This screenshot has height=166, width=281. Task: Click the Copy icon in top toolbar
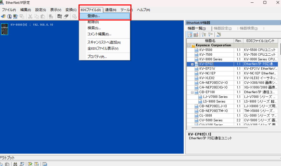click(x=37, y=16)
